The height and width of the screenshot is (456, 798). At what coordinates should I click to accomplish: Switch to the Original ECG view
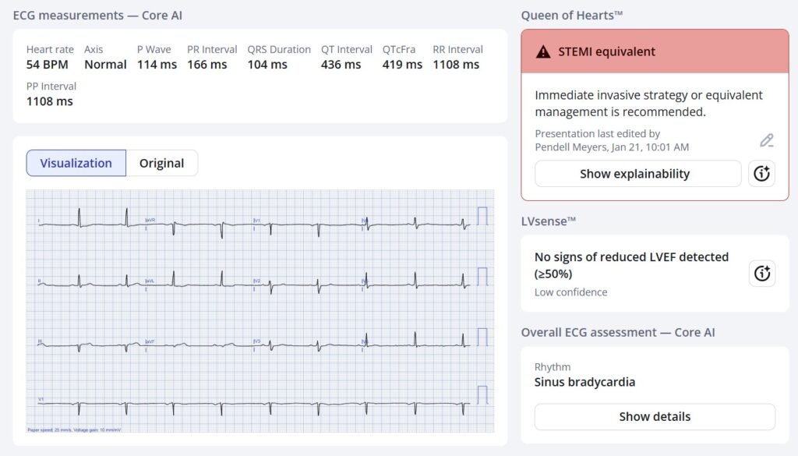coord(161,163)
